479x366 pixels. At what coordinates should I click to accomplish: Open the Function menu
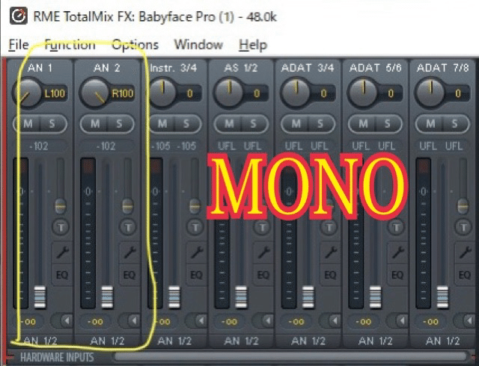[70, 45]
